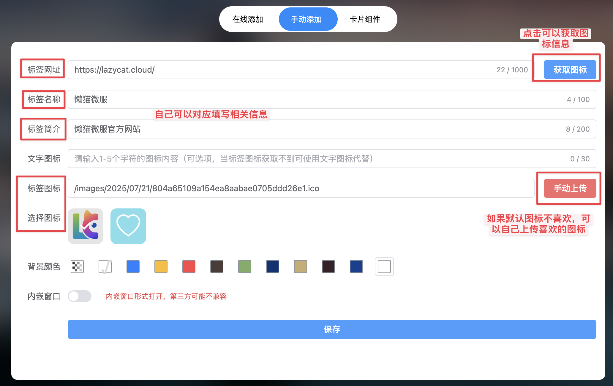This screenshot has height=386, width=613.
Task: Pick the dark brown background color
Action: (x=217, y=267)
